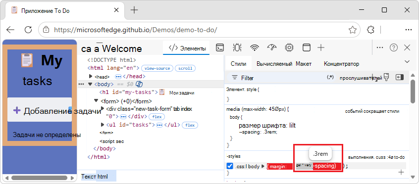Go back with the browser arrow
The width and height of the screenshot is (419, 184).
10,30
